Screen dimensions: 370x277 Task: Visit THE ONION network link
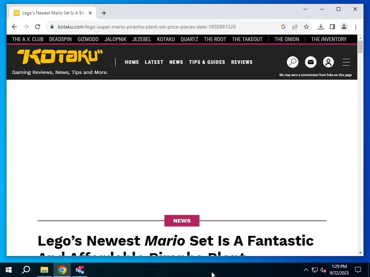pyautogui.click(x=287, y=39)
